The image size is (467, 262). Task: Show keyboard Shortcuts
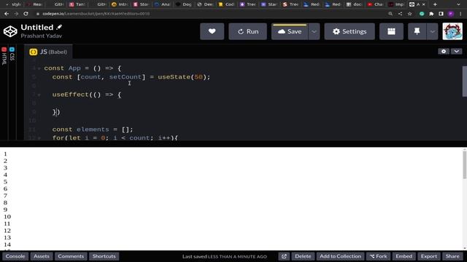[104, 256]
